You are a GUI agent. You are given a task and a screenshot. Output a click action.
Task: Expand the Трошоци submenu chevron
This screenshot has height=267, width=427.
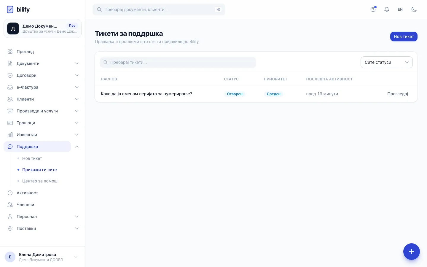tap(77, 123)
